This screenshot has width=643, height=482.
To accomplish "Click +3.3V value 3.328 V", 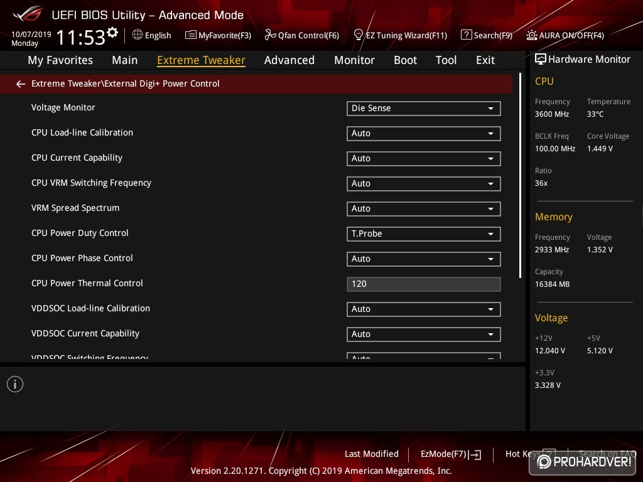I will [x=548, y=385].
